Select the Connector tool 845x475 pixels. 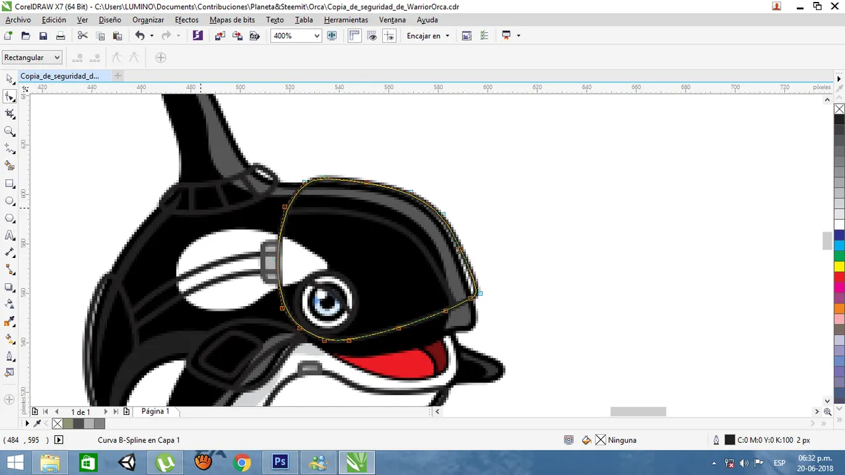(x=10, y=270)
